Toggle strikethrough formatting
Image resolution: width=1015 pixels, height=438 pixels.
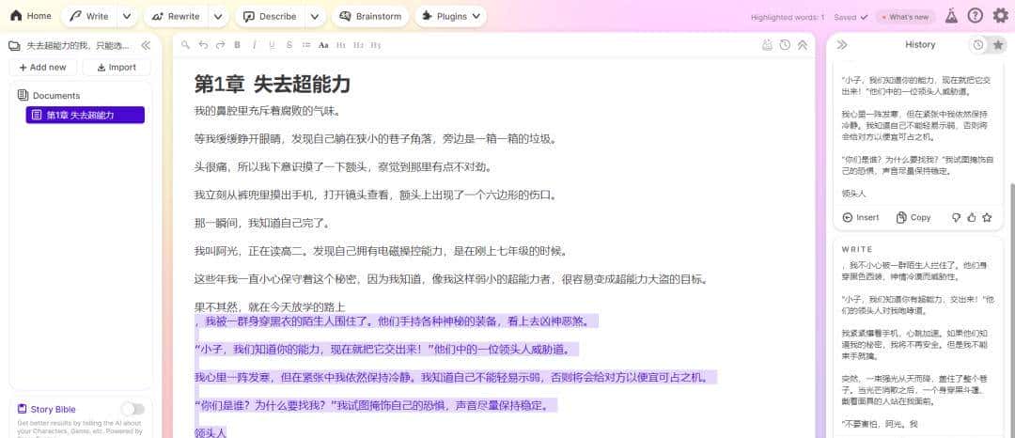pyautogui.click(x=289, y=44)
